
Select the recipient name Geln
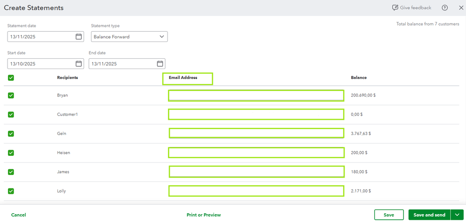point(62,133)
